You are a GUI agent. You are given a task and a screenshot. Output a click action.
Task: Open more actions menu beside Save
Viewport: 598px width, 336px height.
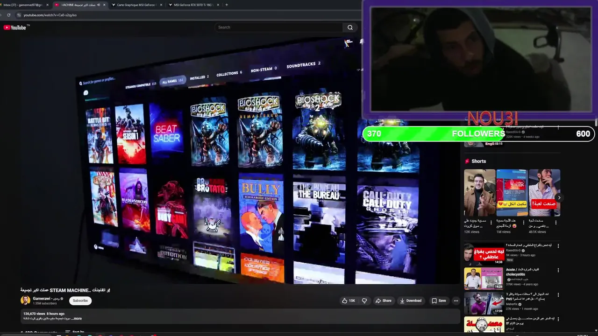pyautogui.click(x=456, y=301)
